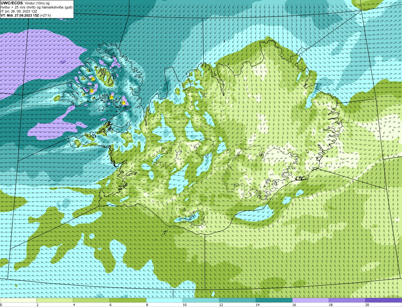
Task: Click the '4' tick label on the color scale
Action: click(74, 305)
